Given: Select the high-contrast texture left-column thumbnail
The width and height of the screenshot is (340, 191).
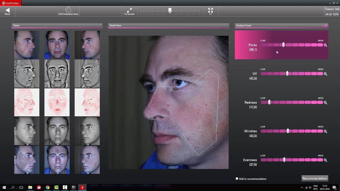Looking at the screenshot, I should click(27, 73).
